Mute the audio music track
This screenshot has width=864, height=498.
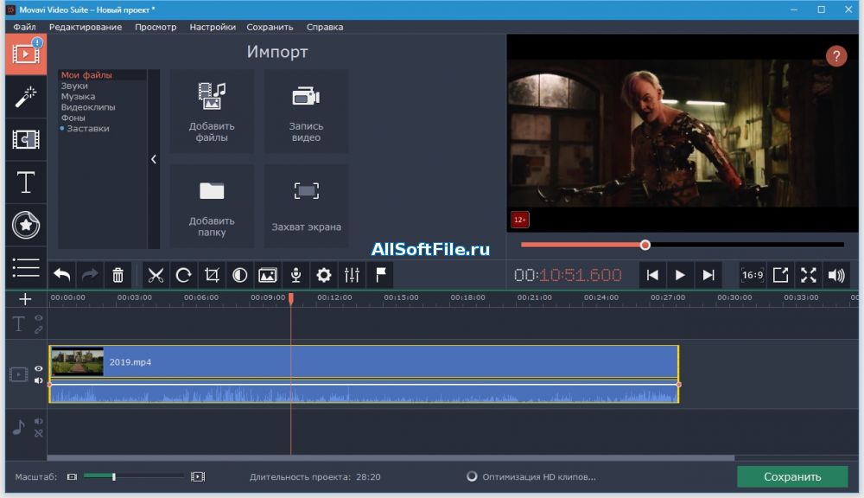(x=39, y=421)
